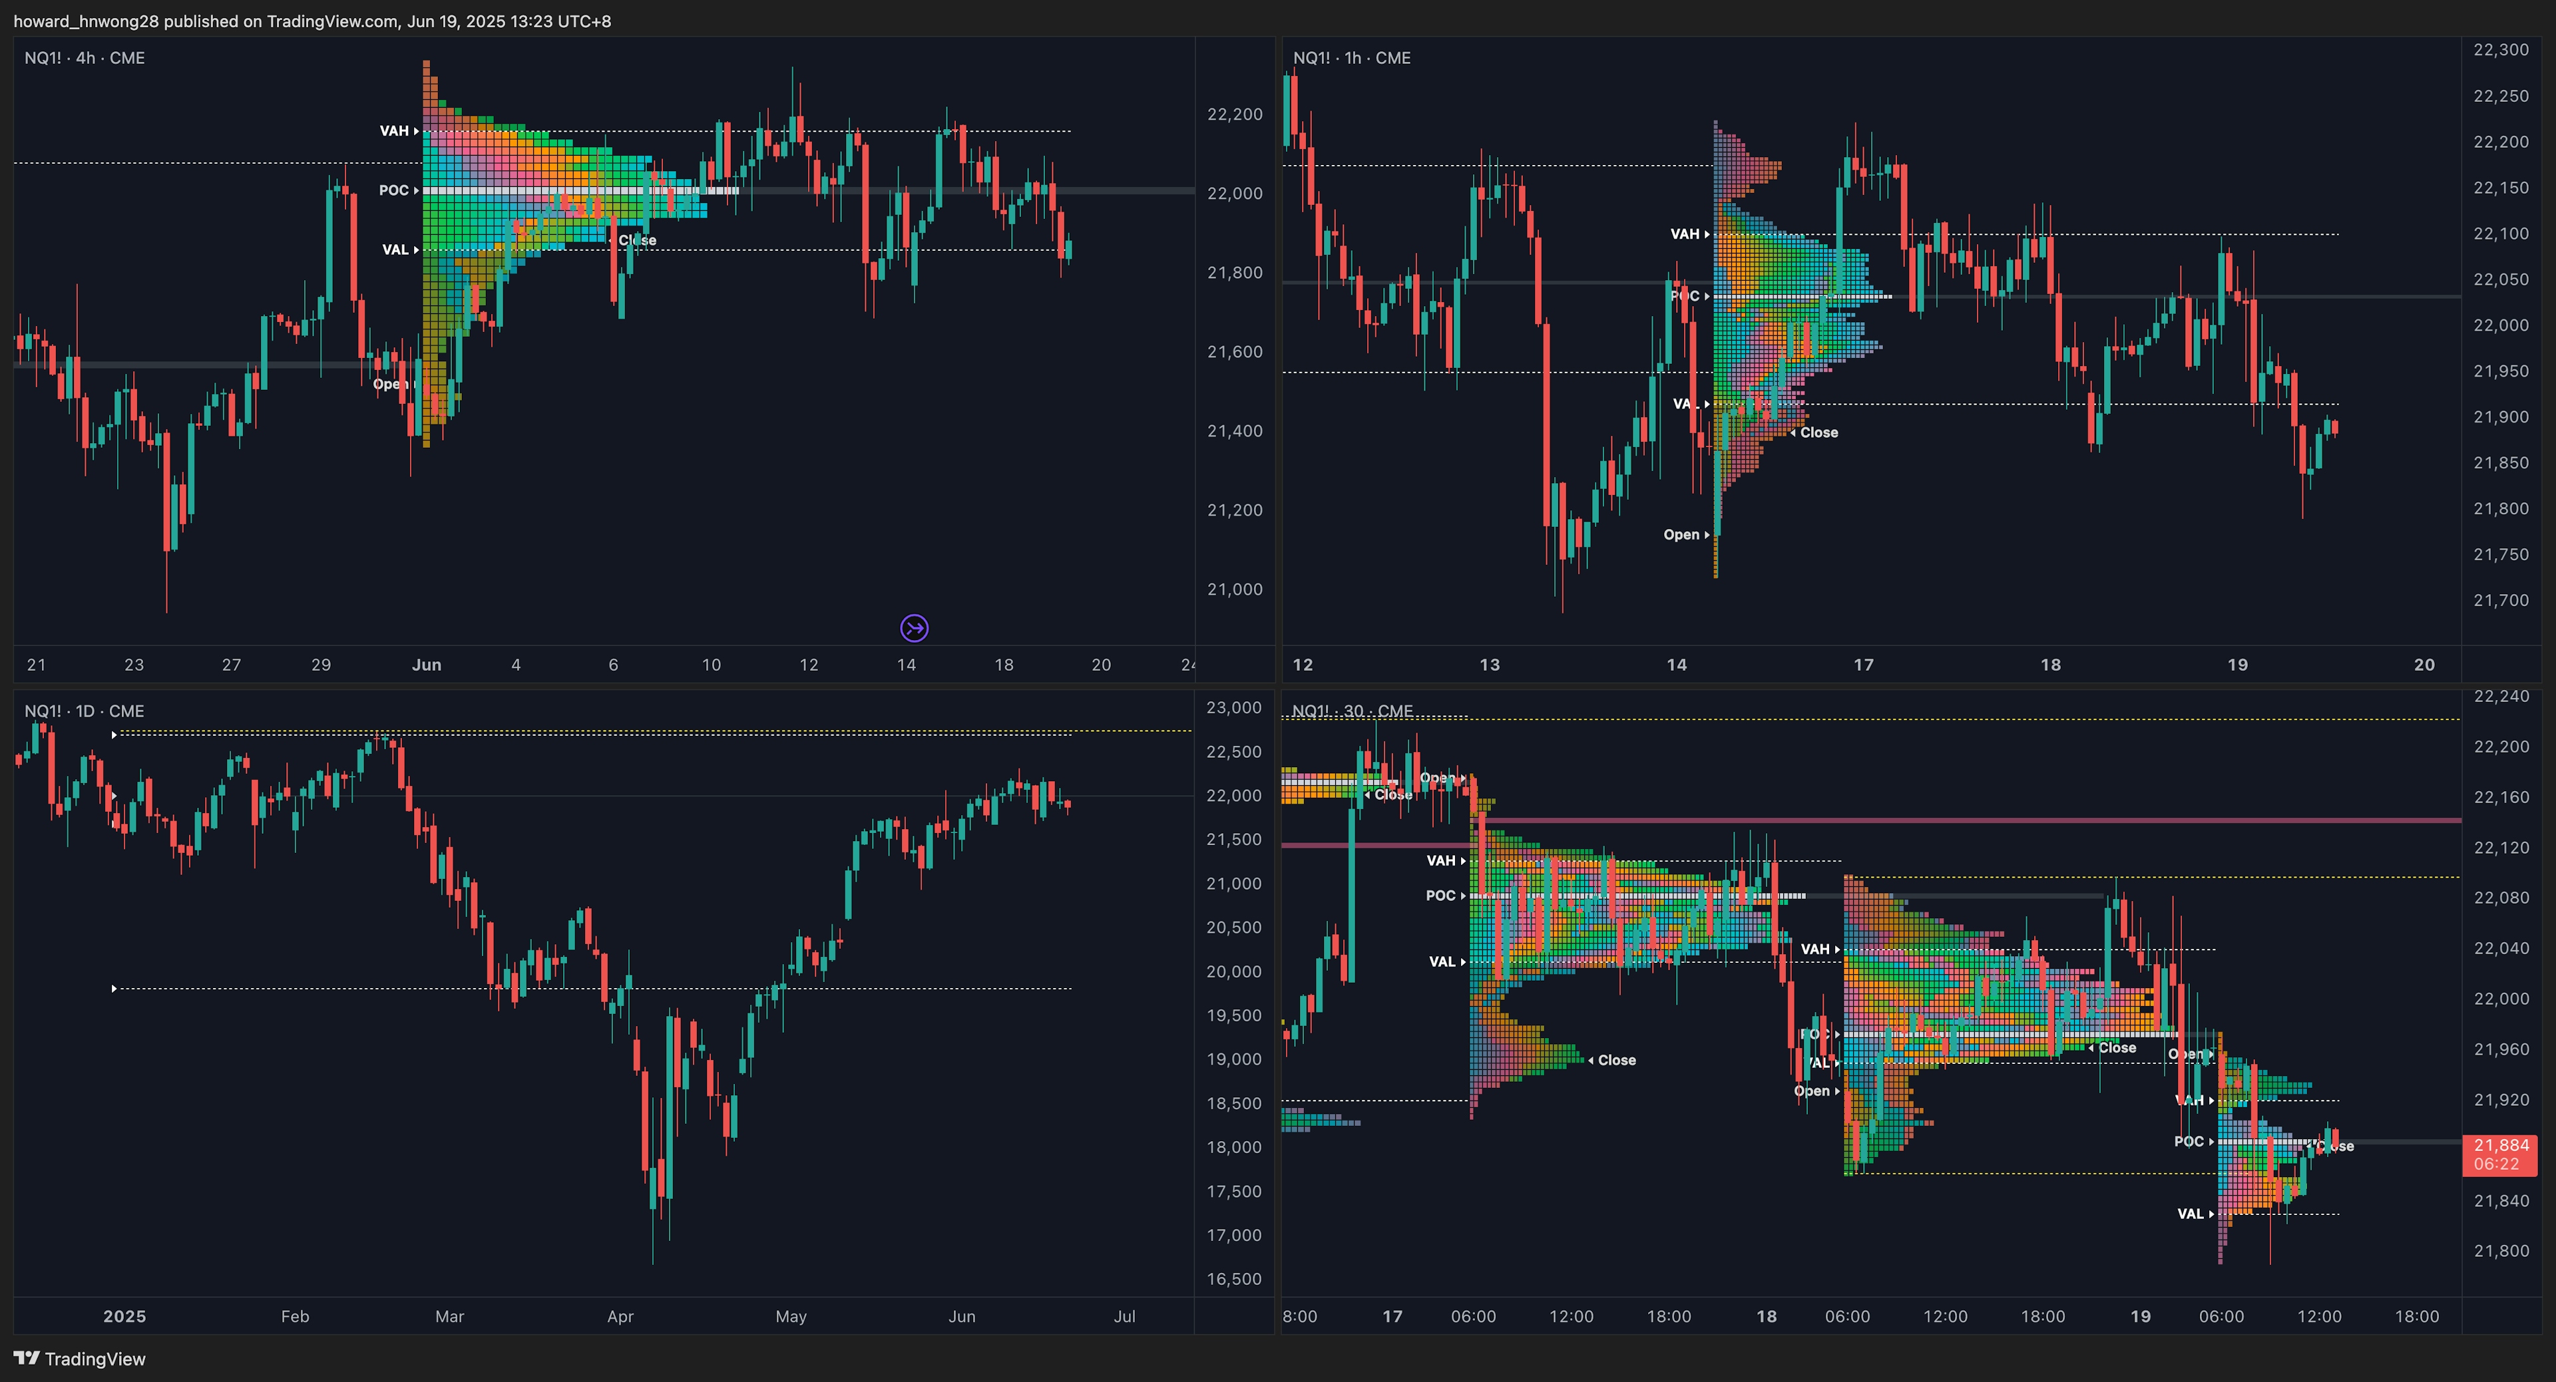Image resolution: width=2556 pixels, height=1382 pixels.
Task: Open the NQ1! 30 CME chart title
Action: 1353,711
